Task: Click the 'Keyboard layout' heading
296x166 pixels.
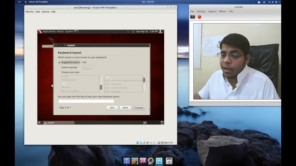Action: pyautogui.click(x=69, y=53)
